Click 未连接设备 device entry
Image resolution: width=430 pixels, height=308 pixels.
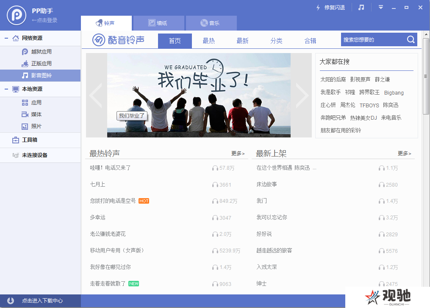[x=40, y=155]
